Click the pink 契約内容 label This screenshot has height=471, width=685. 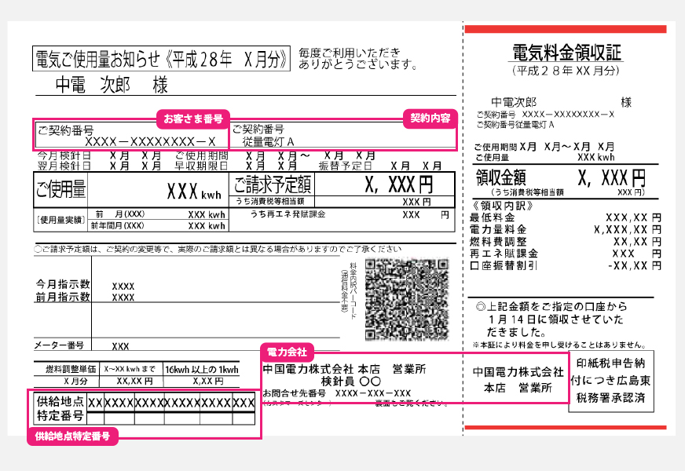[x=430, y=118]
